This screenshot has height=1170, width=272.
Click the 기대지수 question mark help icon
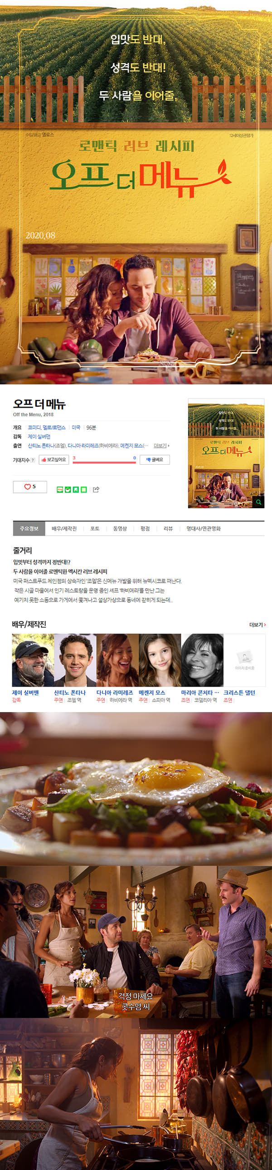click(x=33, y=460)
